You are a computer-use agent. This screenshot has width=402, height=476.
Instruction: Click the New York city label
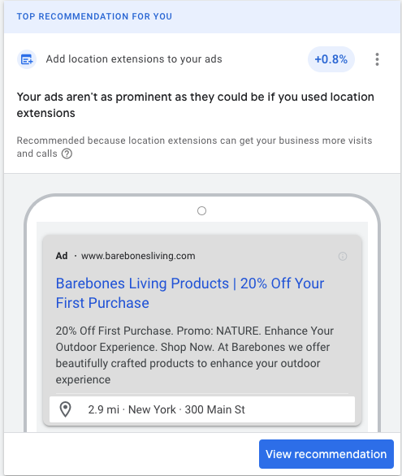pos(152,409)
